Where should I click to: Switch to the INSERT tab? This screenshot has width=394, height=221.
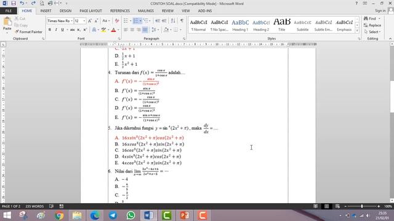point(46,11)
